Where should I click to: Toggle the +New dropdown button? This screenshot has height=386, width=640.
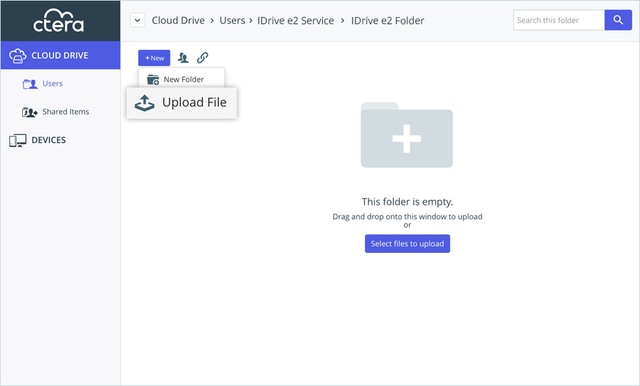tap(154, 58)
